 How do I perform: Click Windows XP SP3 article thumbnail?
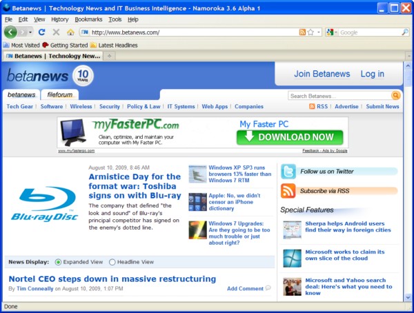click(197, 174)
